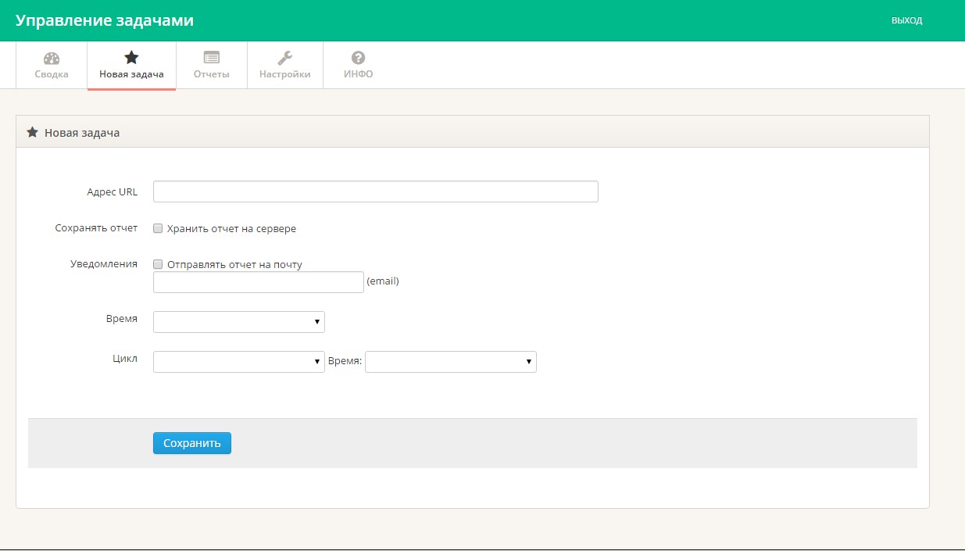
Task: Click the list icon above Отчеты
Action: coord(211,58)
